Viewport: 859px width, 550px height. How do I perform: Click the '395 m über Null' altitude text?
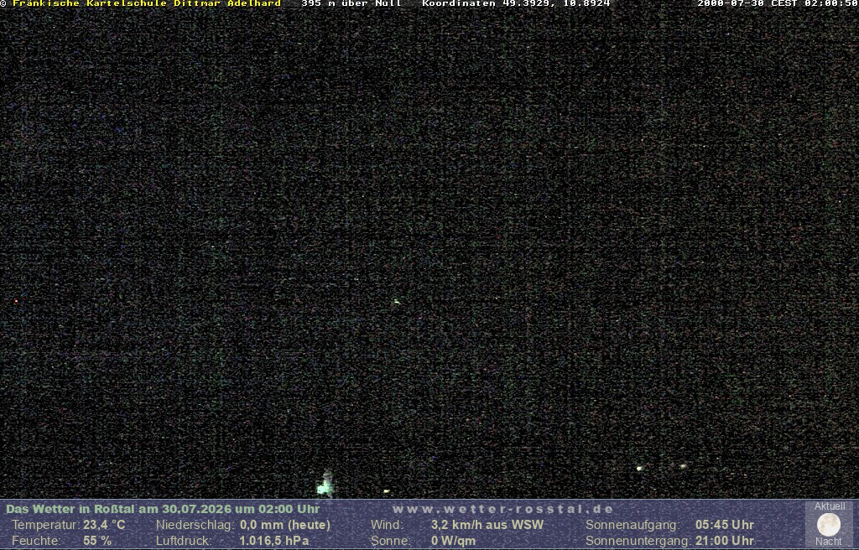351,3
